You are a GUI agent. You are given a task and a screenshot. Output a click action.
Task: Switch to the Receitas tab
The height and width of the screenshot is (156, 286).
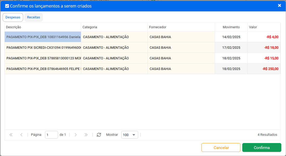pos(34,17)
